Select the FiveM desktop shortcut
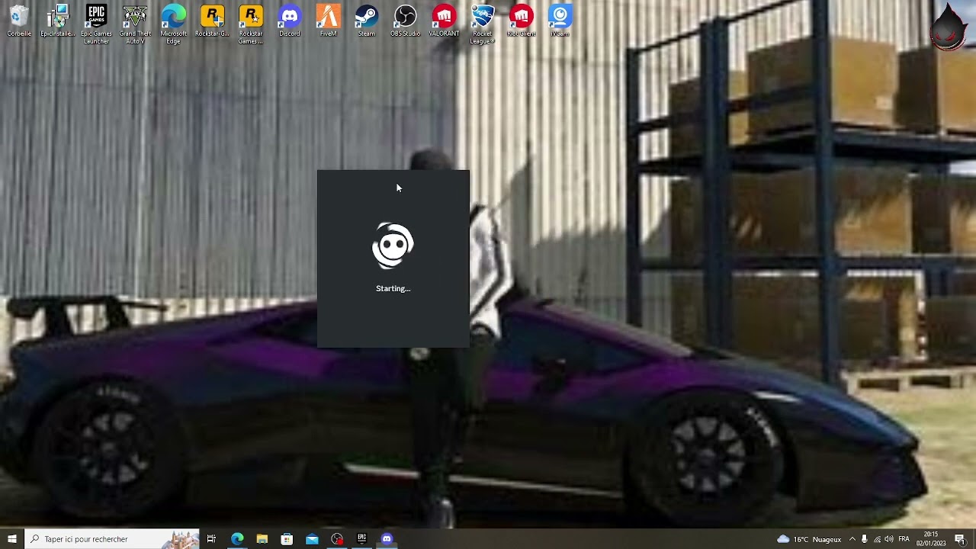976x549 pixels. coord(328,21)
